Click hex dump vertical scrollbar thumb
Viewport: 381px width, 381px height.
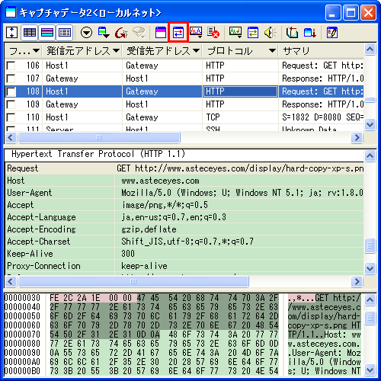(x=370, y=318)
